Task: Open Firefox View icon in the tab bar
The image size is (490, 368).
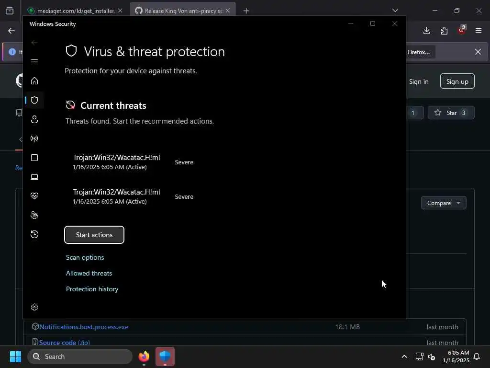Action: [10, 11]
